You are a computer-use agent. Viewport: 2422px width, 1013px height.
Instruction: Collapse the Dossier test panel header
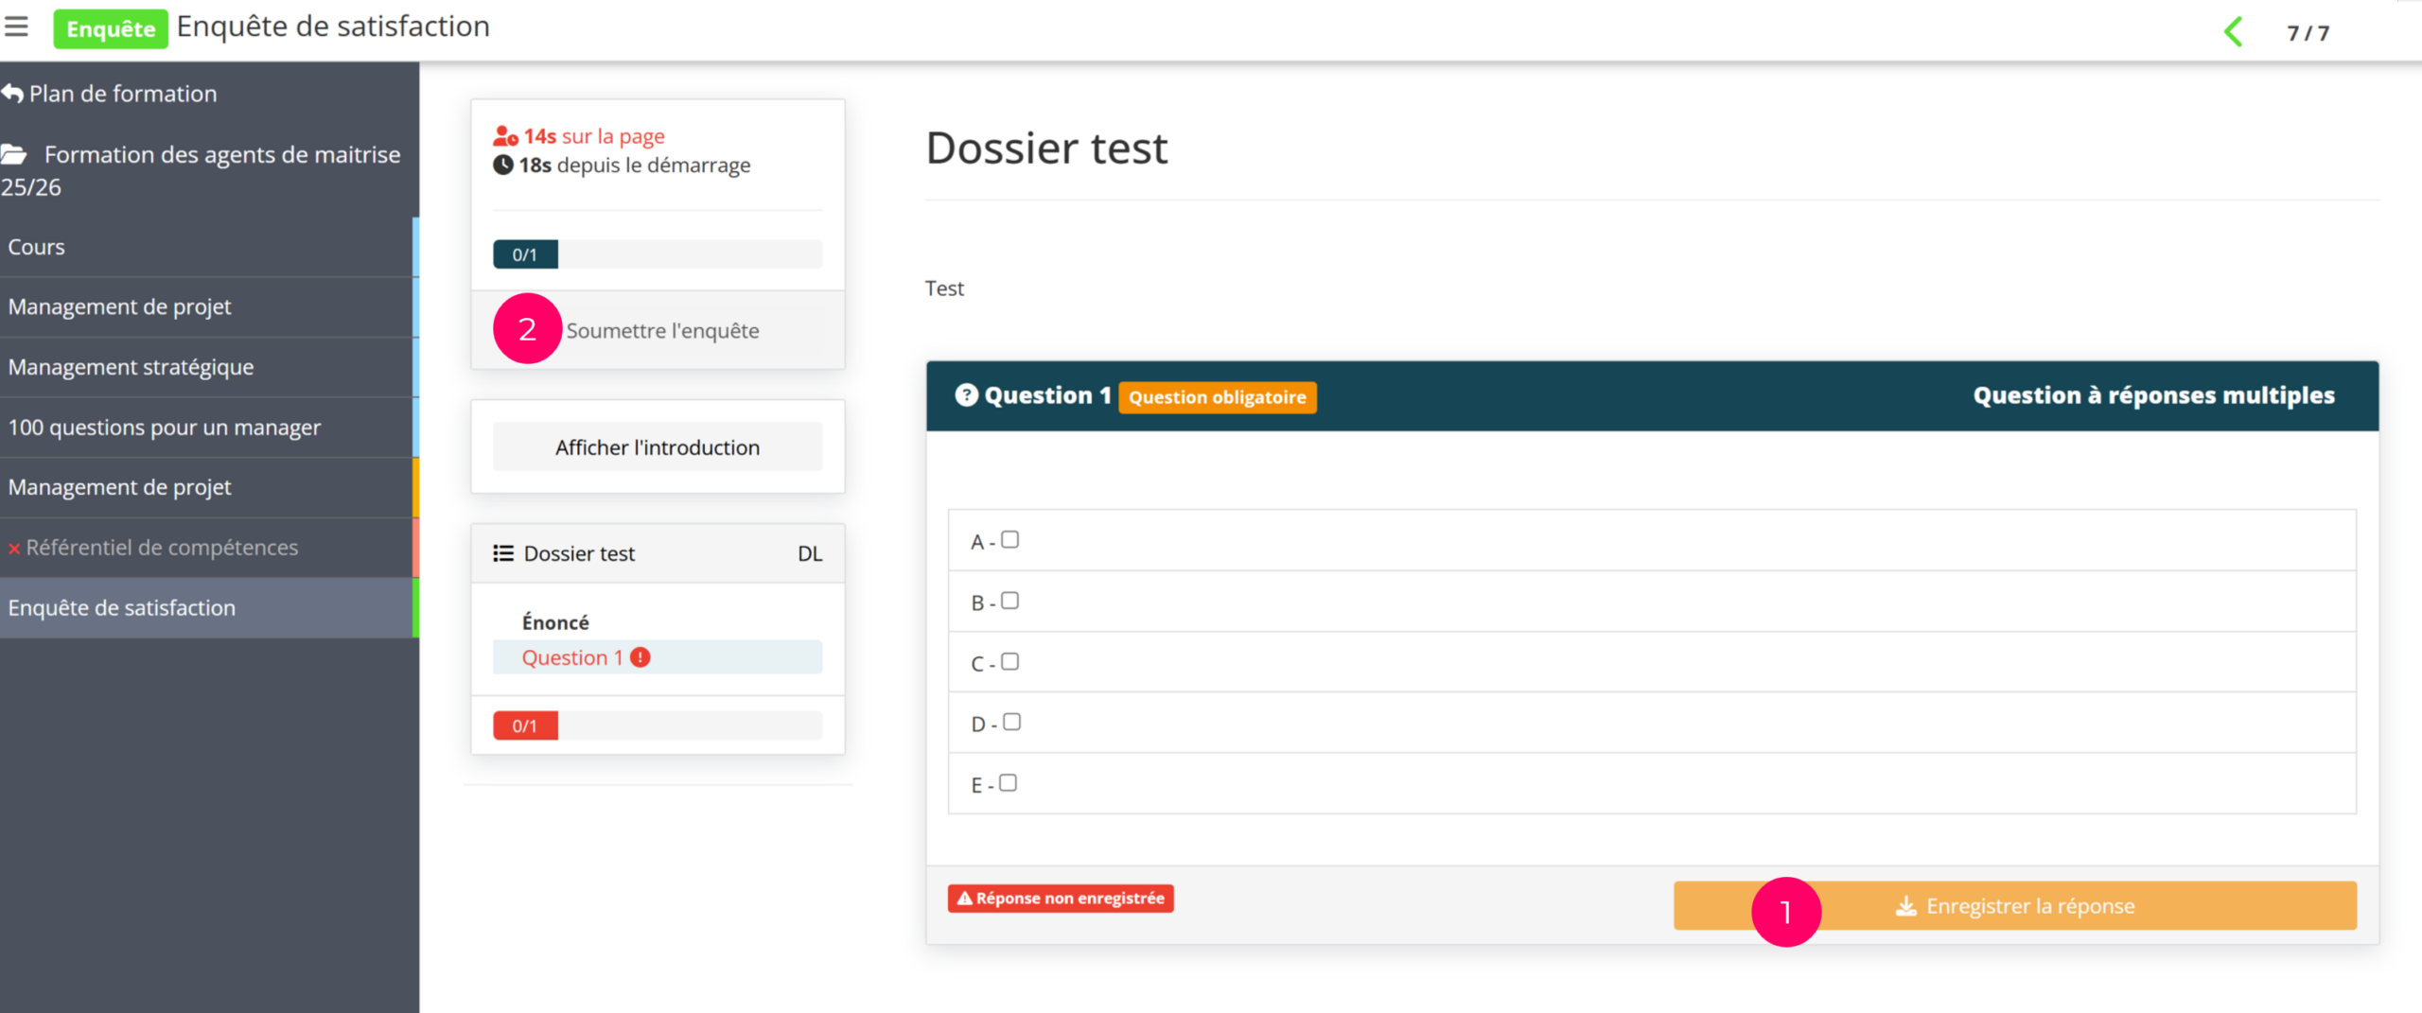pos(658,553)
